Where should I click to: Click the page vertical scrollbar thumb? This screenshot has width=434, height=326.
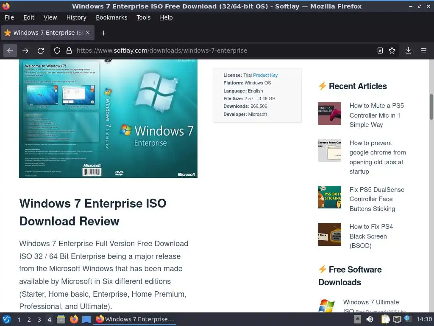tap(431, 107)
